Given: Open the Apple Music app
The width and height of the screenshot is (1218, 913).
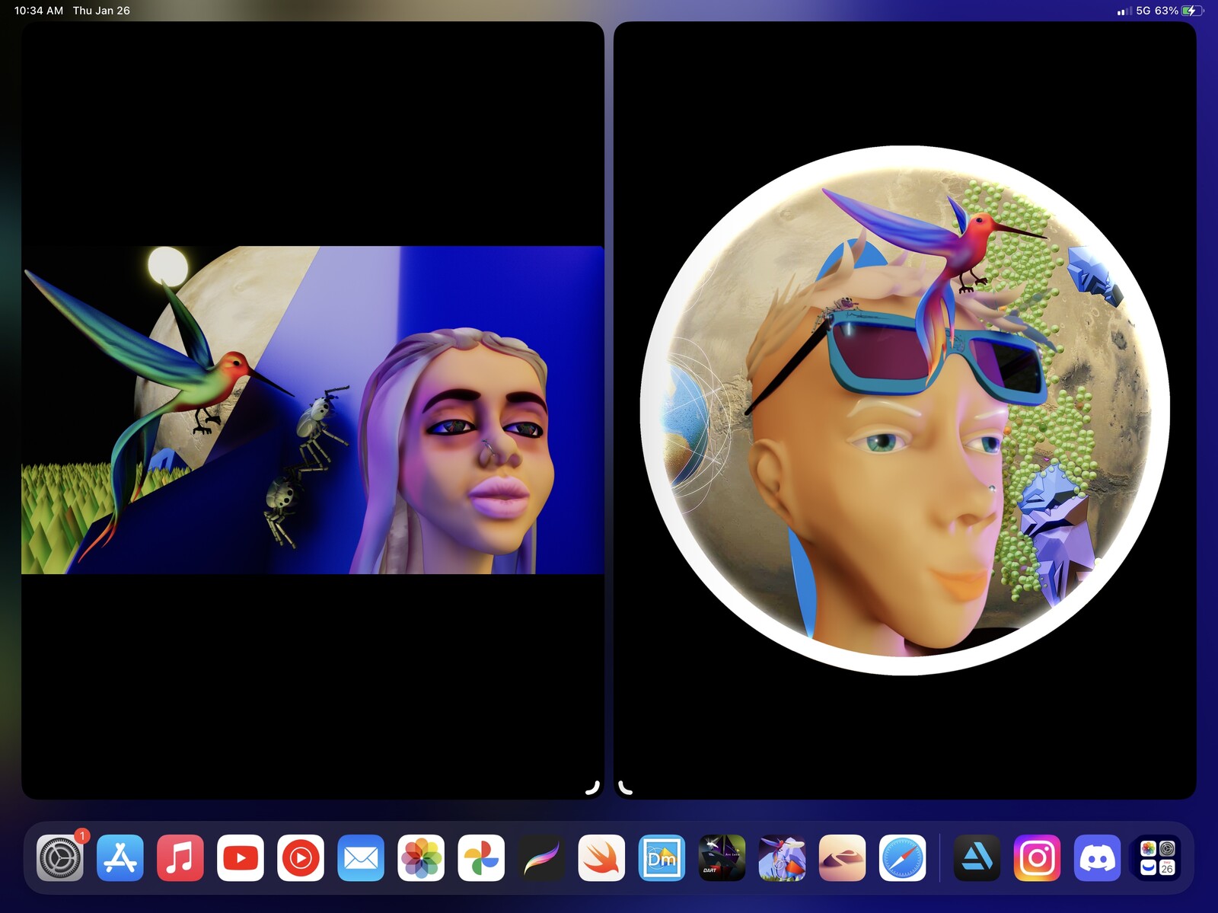Looking at the screenshot, I should coord(180,858).
